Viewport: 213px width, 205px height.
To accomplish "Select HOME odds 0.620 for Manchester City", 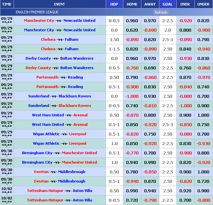I will pyautogui.click(x=132, y=30).
